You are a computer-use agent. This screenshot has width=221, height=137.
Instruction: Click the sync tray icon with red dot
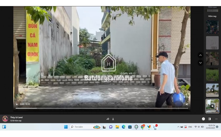(x=185, y=127)
